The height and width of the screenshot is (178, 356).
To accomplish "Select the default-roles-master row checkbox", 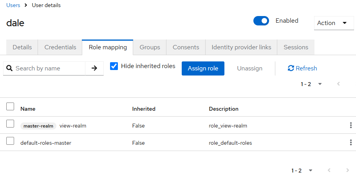I will click(x=11, y=141).
